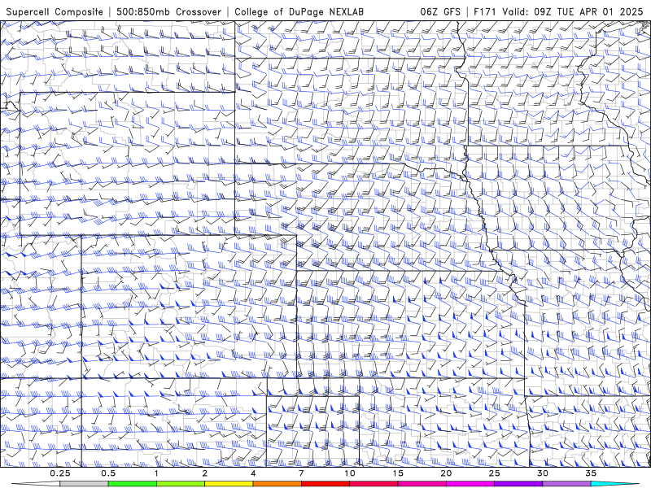Click the 'Supercell Composite' title text
651x488 pixels.
click(55, 11)
